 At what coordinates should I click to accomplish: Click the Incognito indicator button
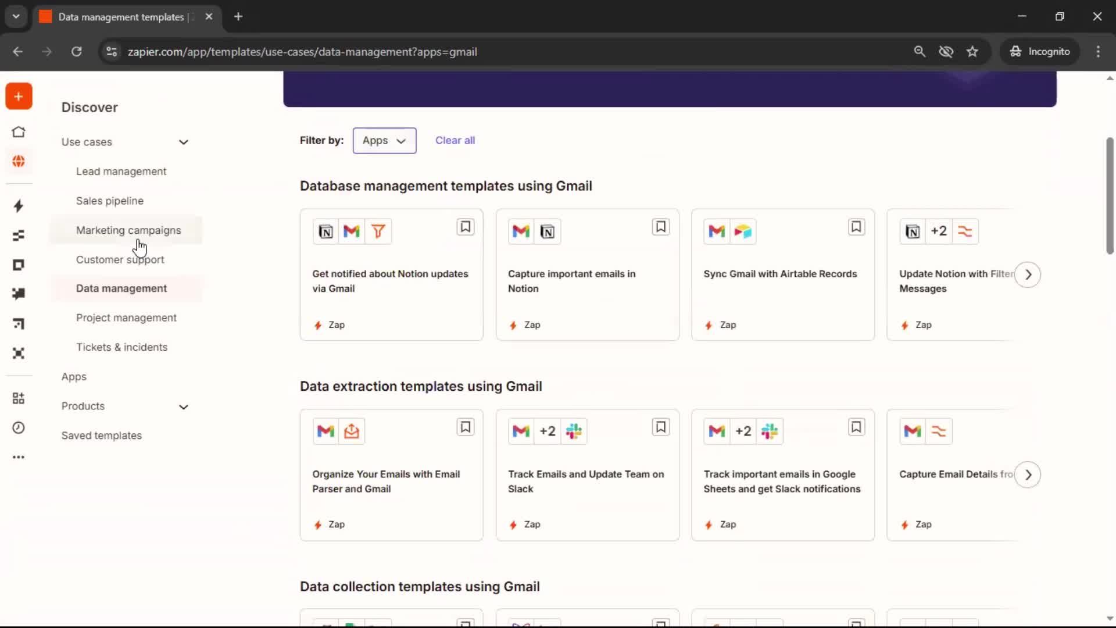[x=1040, y=52]
